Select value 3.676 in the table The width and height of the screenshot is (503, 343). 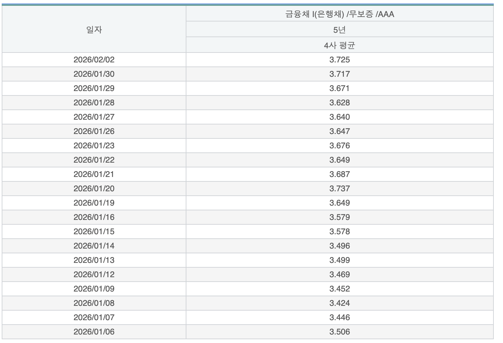[340, 146]
